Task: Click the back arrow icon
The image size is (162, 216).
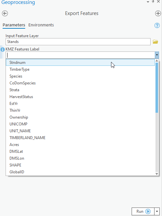Action: [5, 13]
